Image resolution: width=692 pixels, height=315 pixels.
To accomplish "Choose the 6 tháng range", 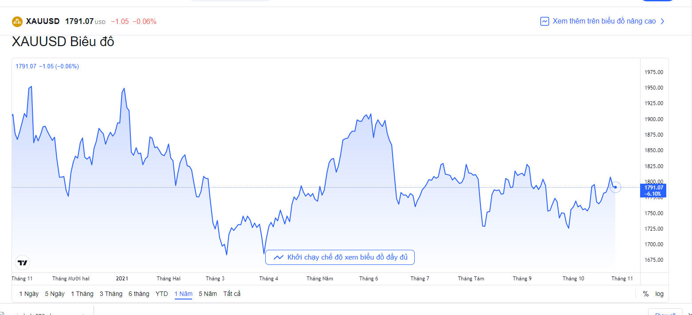I will pos(139,294).
